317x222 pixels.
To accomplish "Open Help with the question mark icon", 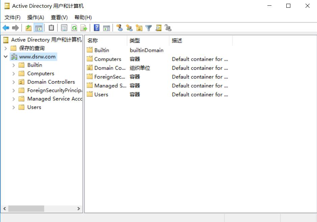I will point(97,28).
